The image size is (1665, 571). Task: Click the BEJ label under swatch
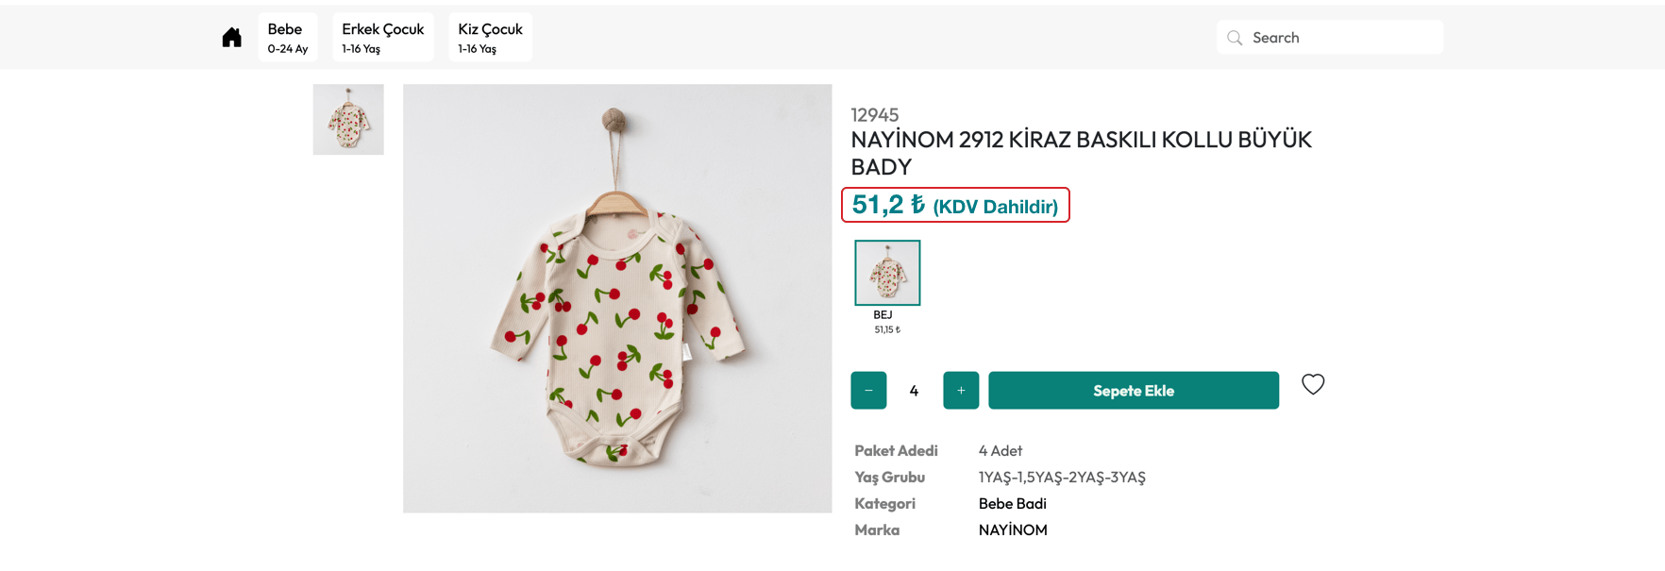(883, 315)
